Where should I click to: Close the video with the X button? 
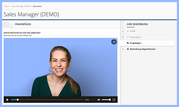pos(114,42)
